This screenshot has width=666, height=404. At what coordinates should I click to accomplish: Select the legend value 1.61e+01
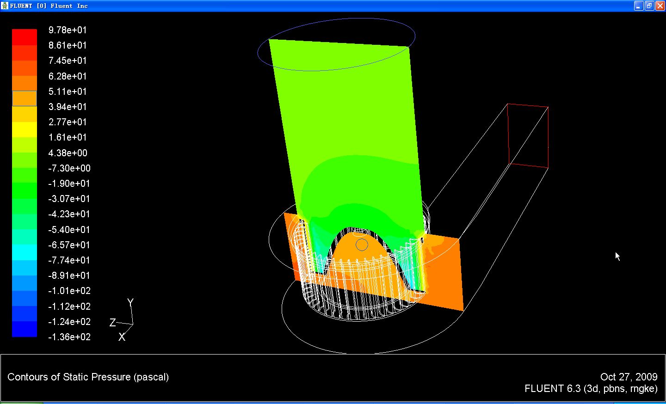click(68, 137)
